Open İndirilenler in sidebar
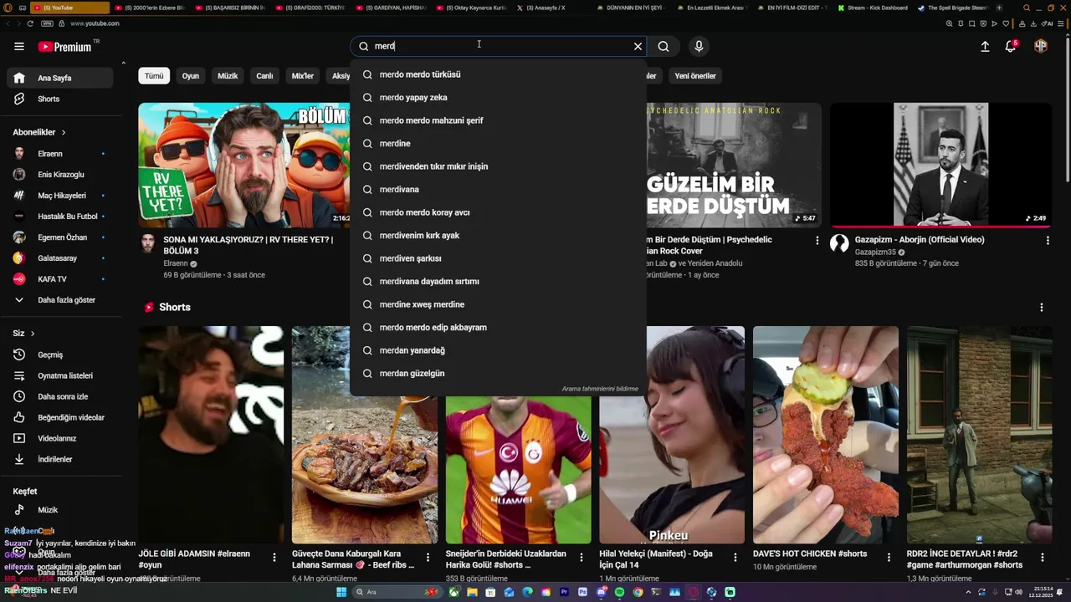Screen dimensions: 1071x602 60,459
